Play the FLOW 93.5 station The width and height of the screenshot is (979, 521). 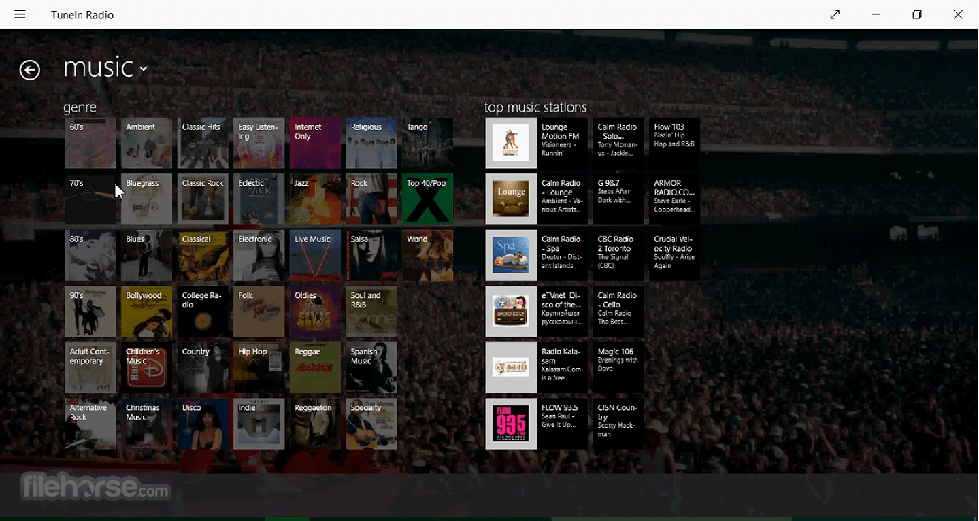point(536,424)
